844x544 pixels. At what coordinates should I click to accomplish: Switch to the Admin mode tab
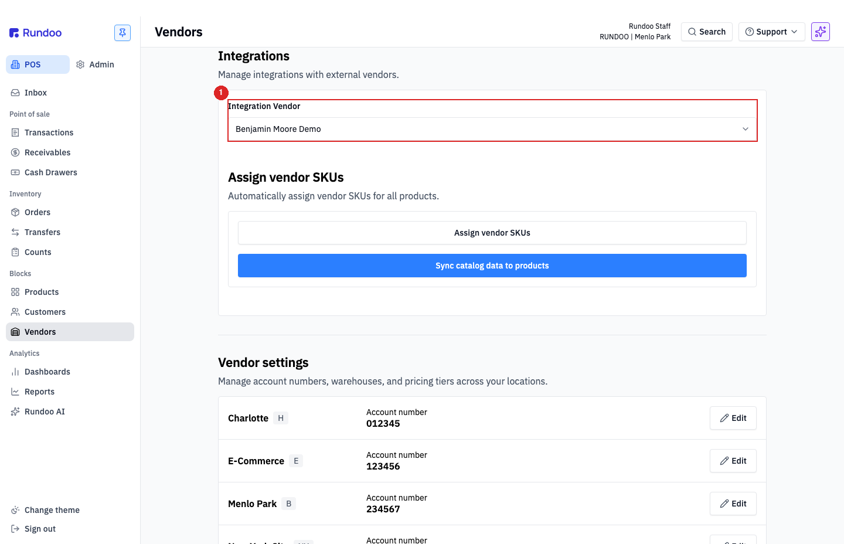tap(96, 64)
